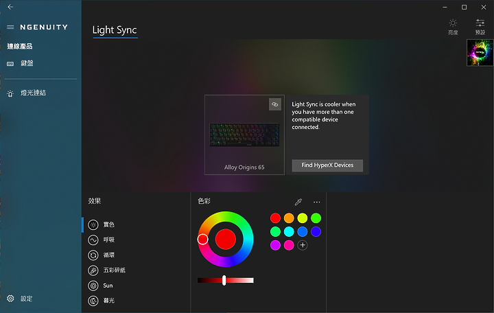This screenshot has width=494, height=313.
Task: Open the 鍵盤 keyboard device page
Action: coord(27,63)
